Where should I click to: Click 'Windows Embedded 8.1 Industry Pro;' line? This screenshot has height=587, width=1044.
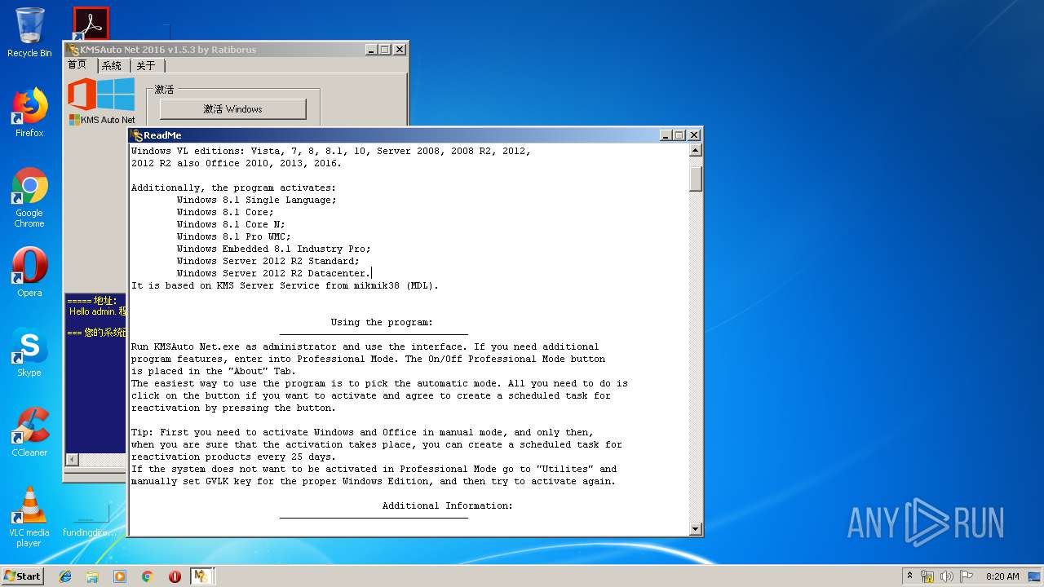[273, 249]
